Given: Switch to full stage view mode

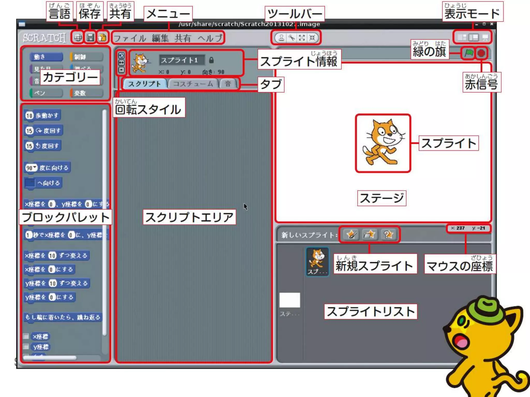Looking at the screenshot, I should coord(474,38).
